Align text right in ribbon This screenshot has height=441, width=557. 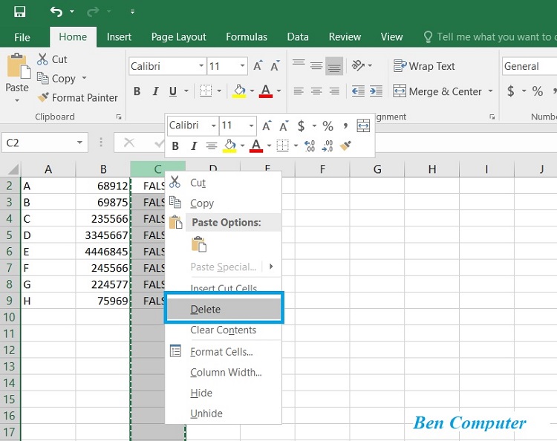(334, 91)
